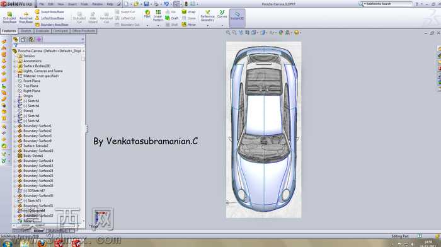Click the Print icon in quick toolbar
This screenshot has height=247, width=441.
(x=156, y=4)
